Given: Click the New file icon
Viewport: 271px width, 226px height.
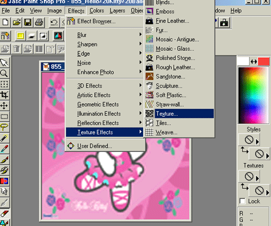Looking at the screenshot, I should (5, 23).
